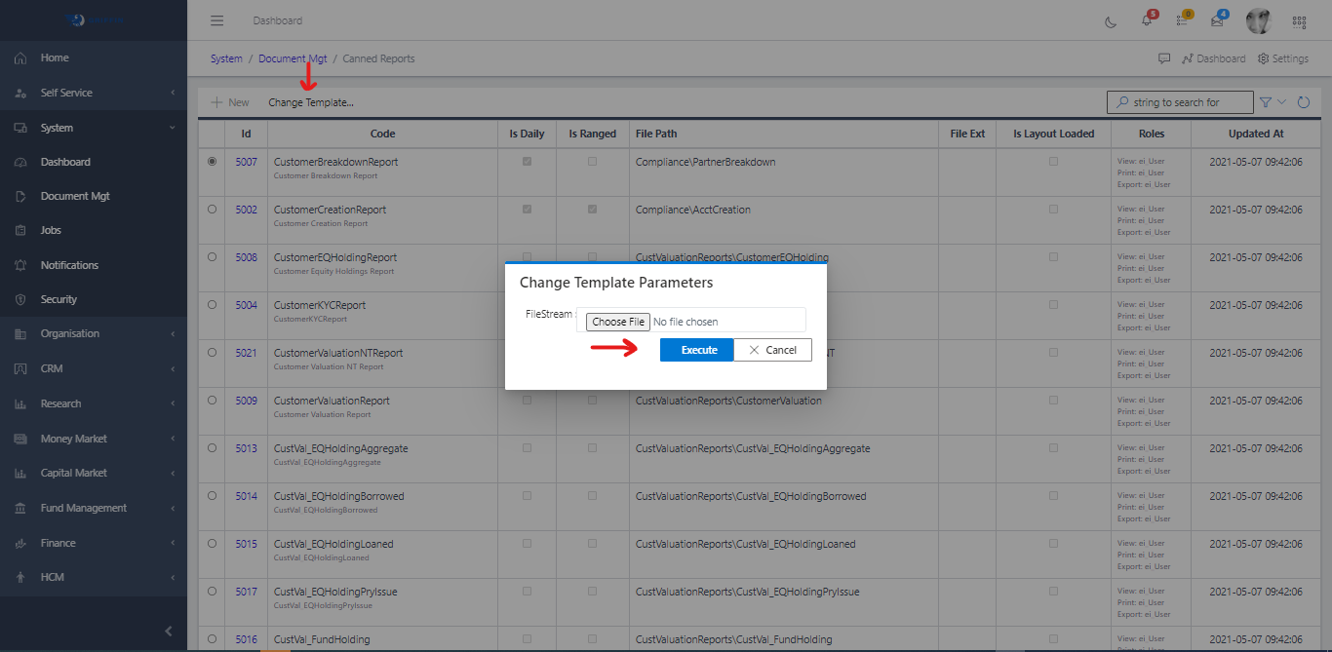Open the filter dropdown arrow
The width and height of the screenshot is (1332, 652).
click(x=1281, y=102)
